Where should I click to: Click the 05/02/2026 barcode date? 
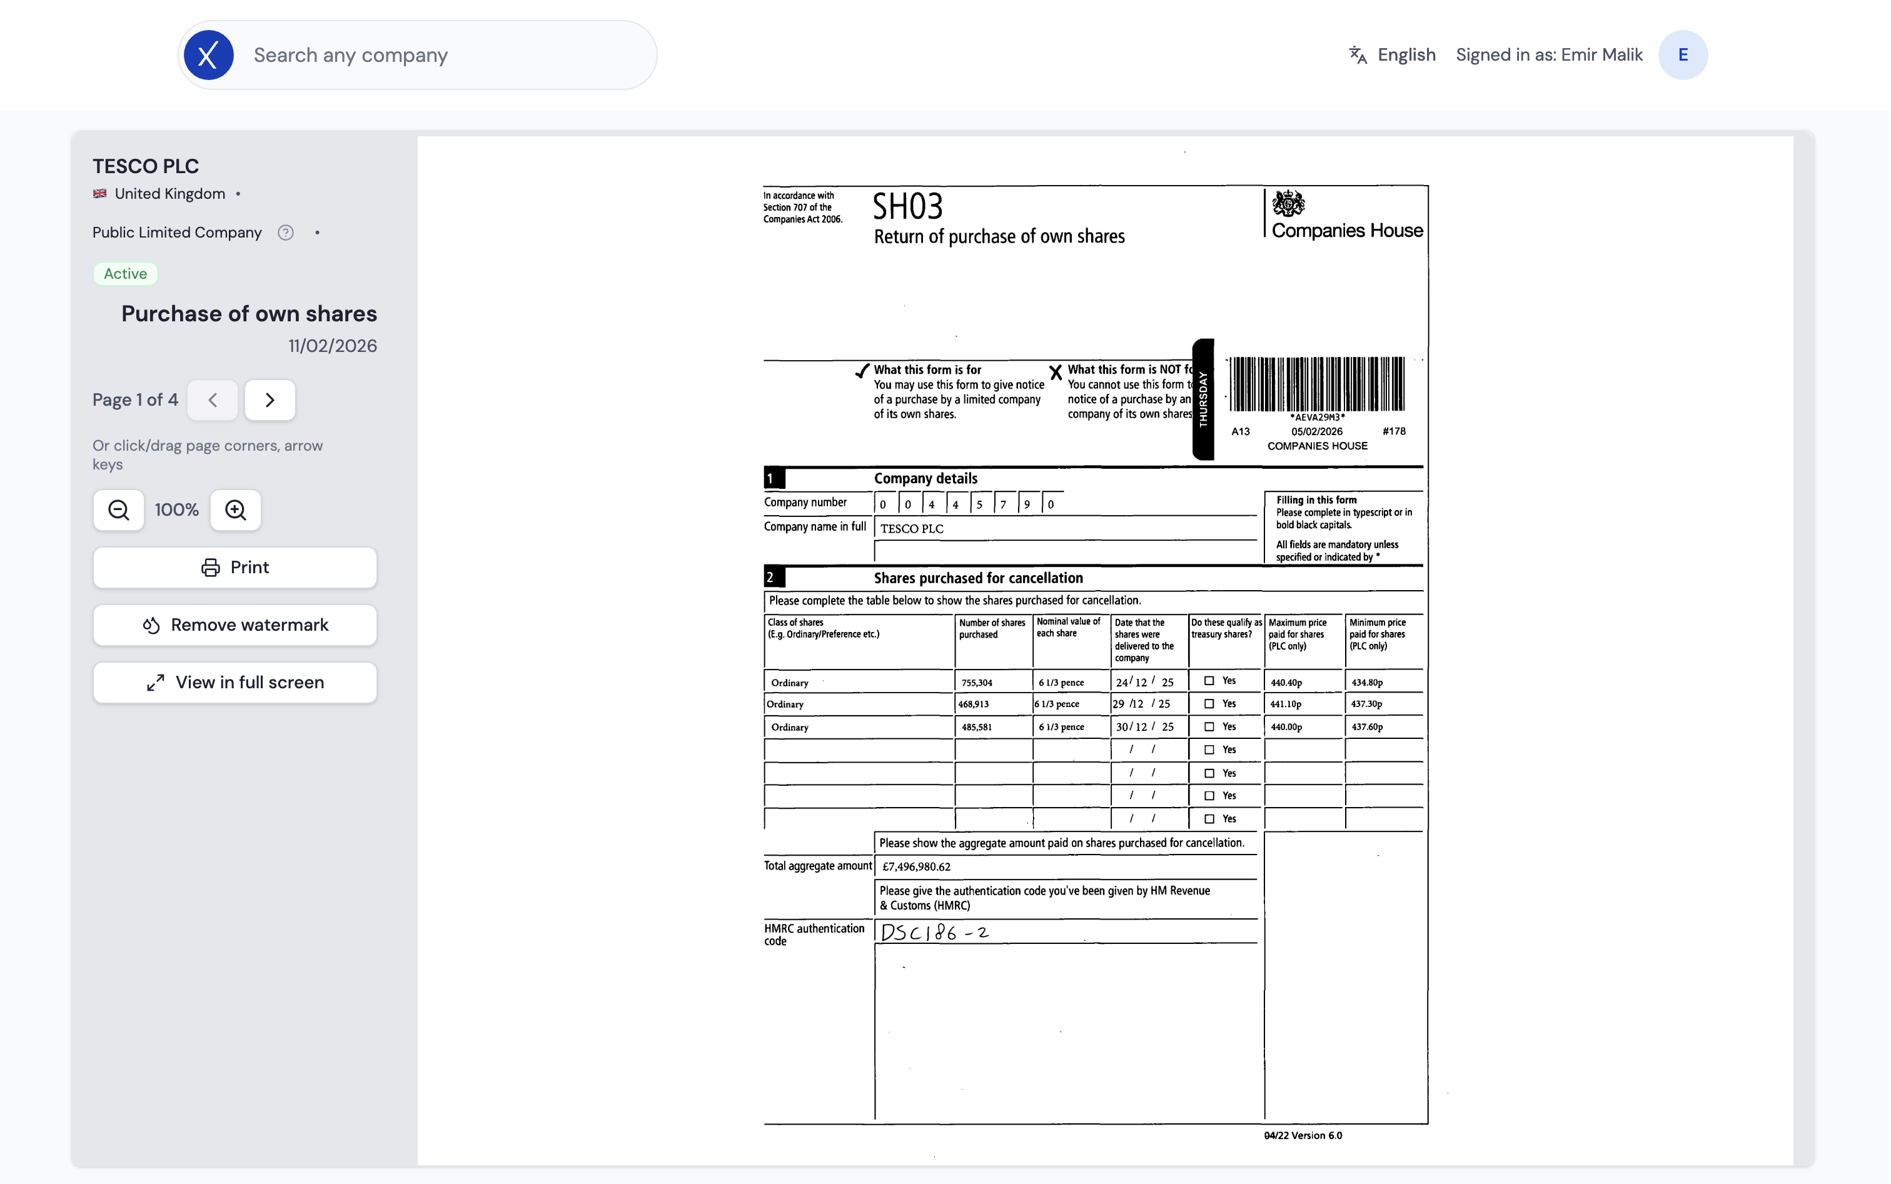(1316, 431)
